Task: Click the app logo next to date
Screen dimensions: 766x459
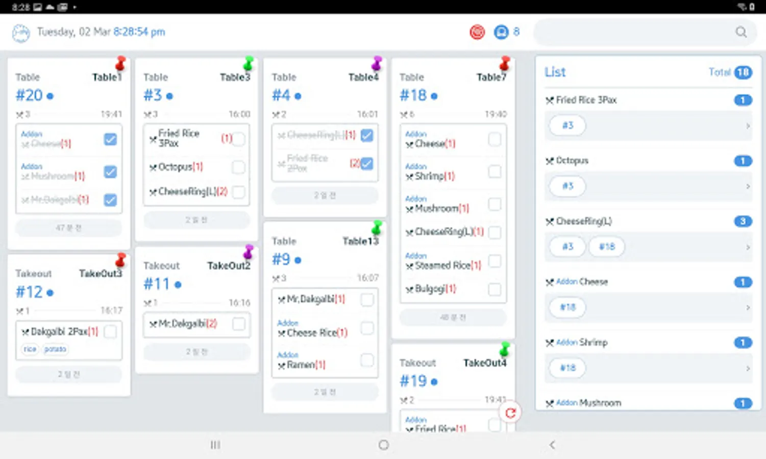Action: 21,33
